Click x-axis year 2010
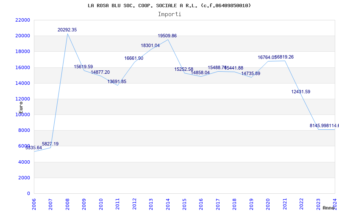The image size is (339, 212). (x=101, y=204)
